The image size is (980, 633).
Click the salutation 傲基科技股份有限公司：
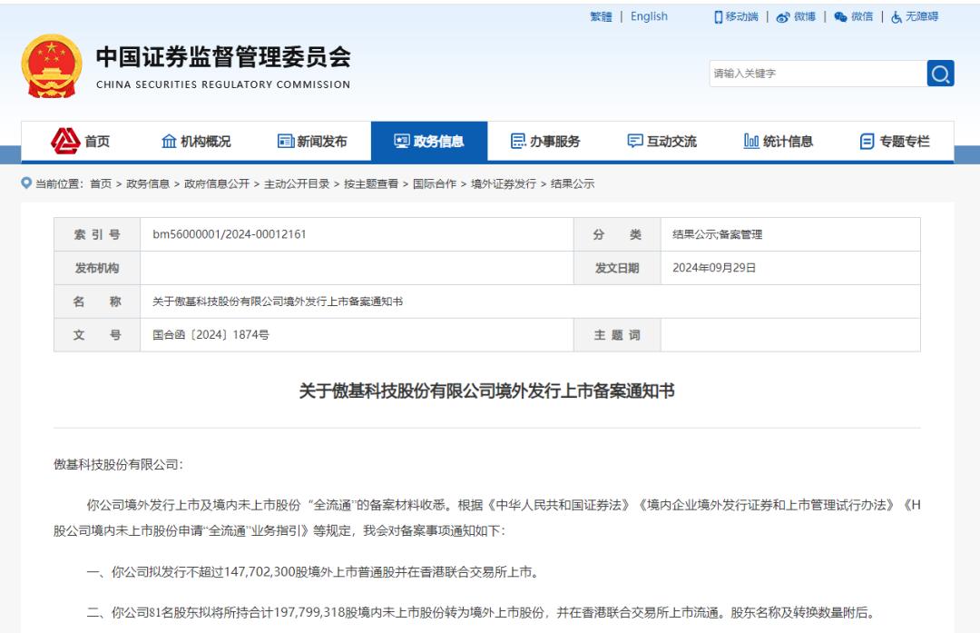tap(118, 465)
